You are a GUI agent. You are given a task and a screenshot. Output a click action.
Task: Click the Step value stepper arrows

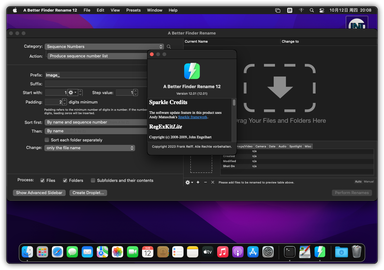click(135, 93)
